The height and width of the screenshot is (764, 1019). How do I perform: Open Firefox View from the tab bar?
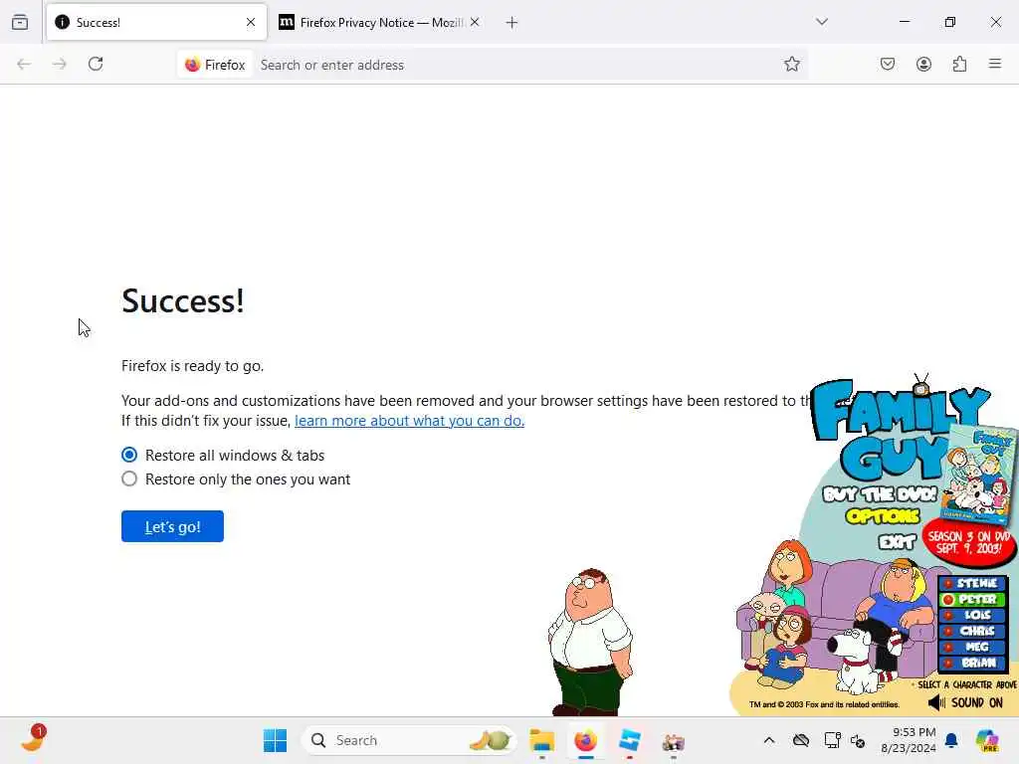point(20,23)
